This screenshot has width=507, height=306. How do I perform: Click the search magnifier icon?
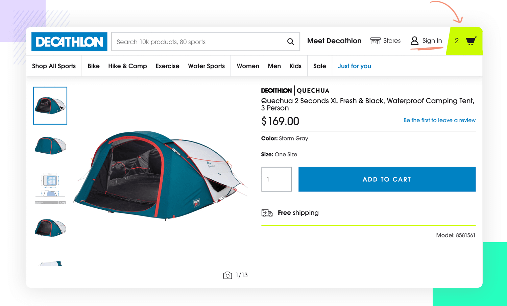point(291,42)
